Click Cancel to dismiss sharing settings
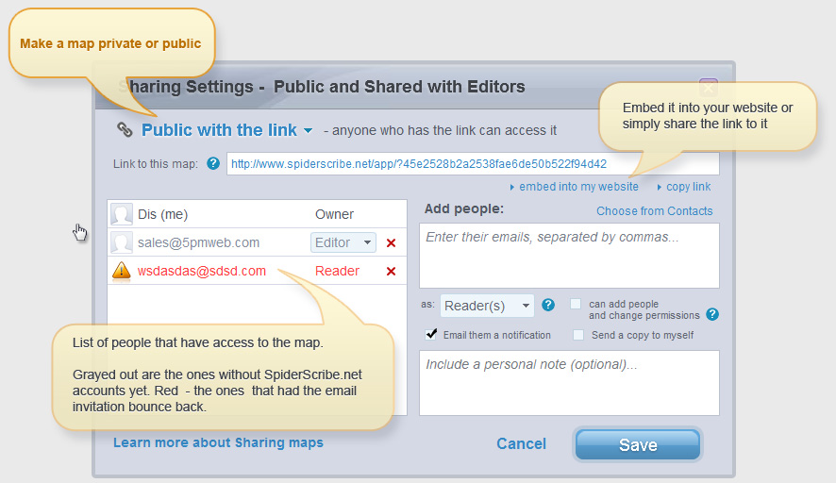The width and height of the screenshot is (836, 483). [x=521, y=443]
